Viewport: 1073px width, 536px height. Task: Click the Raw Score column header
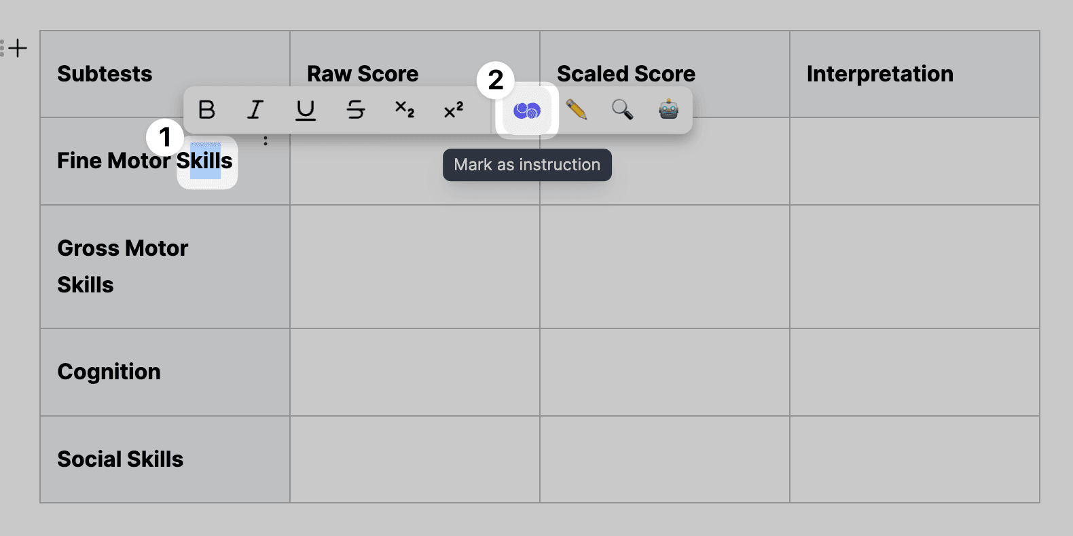[x=363, y=73]
